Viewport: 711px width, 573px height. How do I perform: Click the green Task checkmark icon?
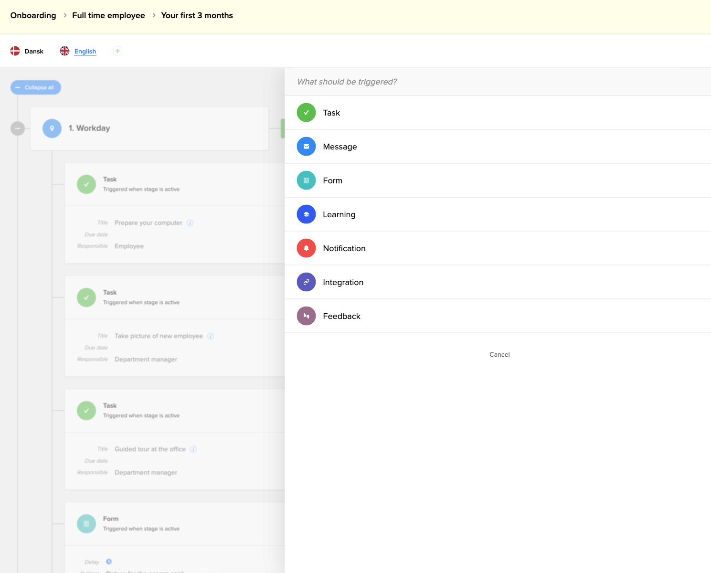tap(306, 113)
